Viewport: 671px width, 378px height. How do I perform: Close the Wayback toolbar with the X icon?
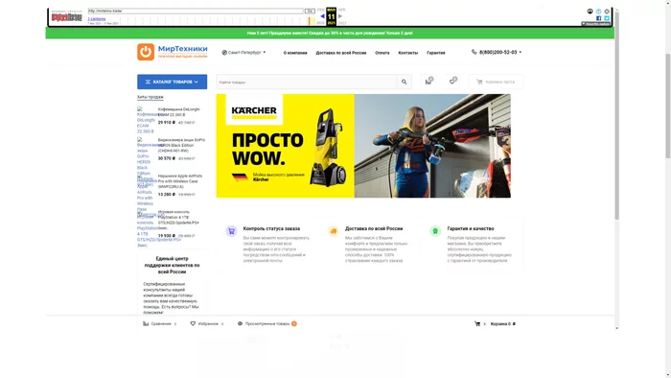click(607, 12)
